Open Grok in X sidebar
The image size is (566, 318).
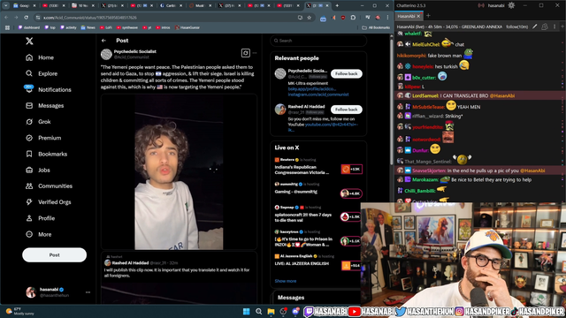pyautogui.click(x=38, y=122)
